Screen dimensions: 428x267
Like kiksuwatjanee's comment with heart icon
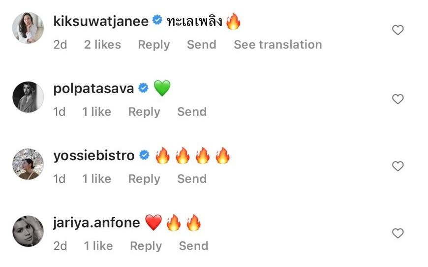coord(397,30)
